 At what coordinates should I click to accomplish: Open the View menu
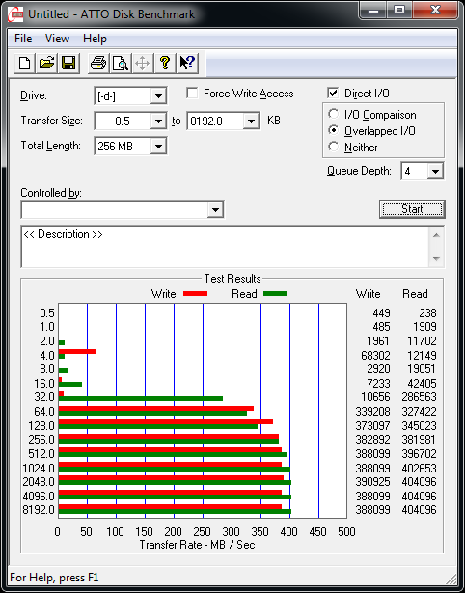57,39
